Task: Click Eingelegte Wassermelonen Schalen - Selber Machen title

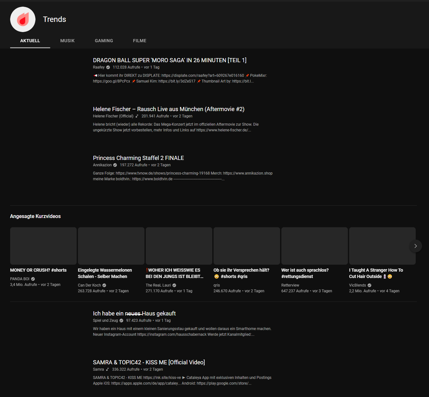Action: (x=105, y=273)
